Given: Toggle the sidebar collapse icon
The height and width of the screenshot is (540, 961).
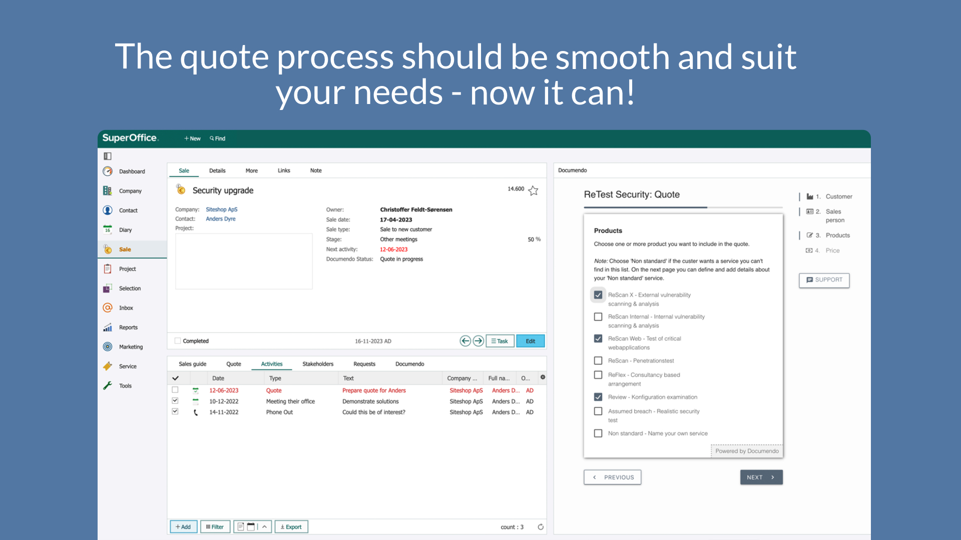Looking at the screenshot, I should point(108,156).
